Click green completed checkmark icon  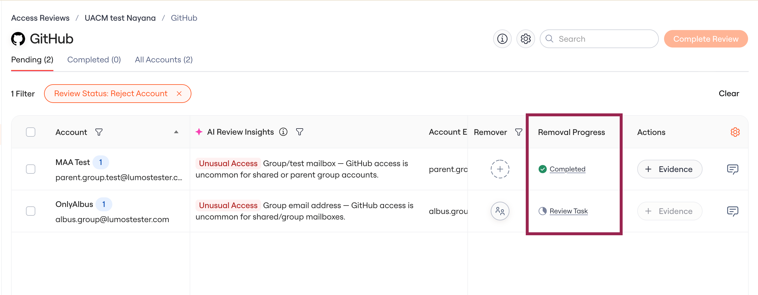(543, 169)
